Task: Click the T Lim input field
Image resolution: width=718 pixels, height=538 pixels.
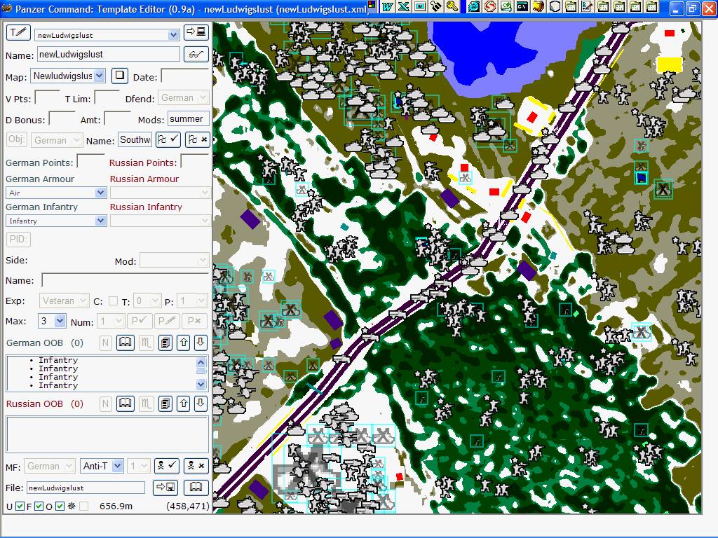Action: tap(107, 98)
